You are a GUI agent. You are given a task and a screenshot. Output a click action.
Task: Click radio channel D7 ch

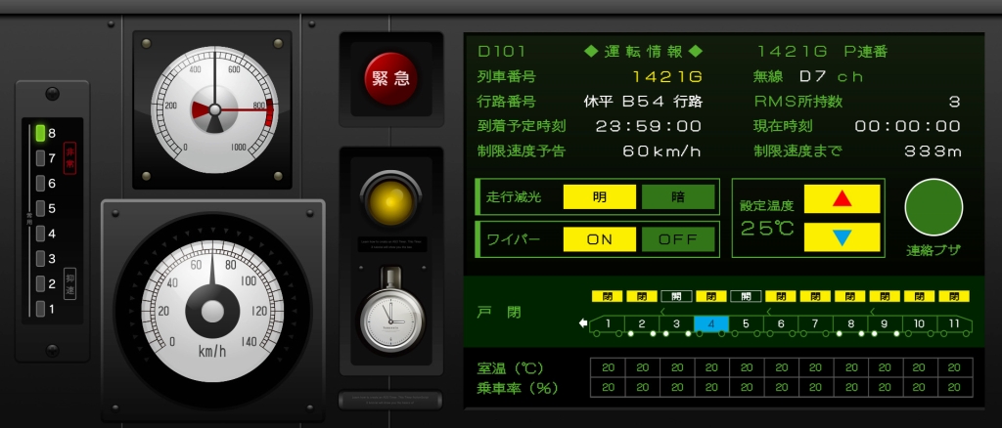832,77
